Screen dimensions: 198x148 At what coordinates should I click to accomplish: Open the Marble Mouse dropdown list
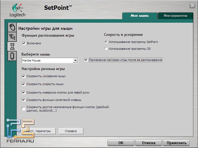pos(75,61)
